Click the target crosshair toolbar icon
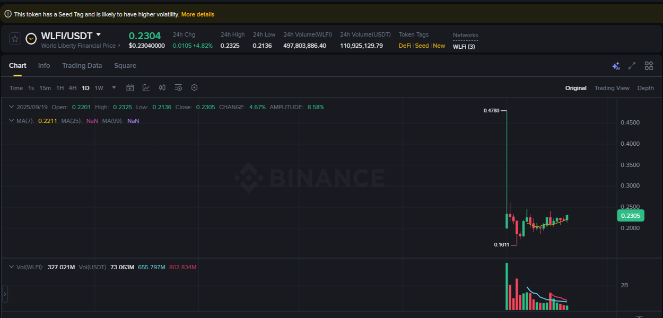663x318 pixels. coord(194,87)
